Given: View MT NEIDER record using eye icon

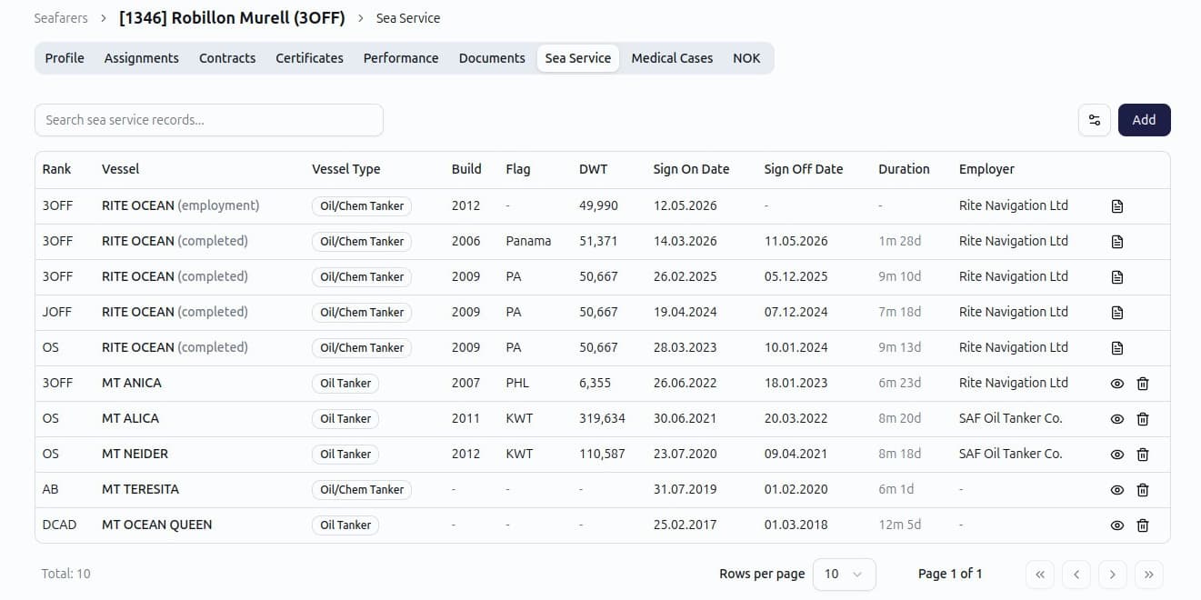Looking at the screenshot, I should 1117,455.
